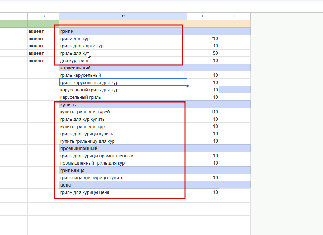This screenshot has width=323, height=235.
Task: Grab the fill handle of the selected cell
Action: pyautogui.click(x=187, y=86)
